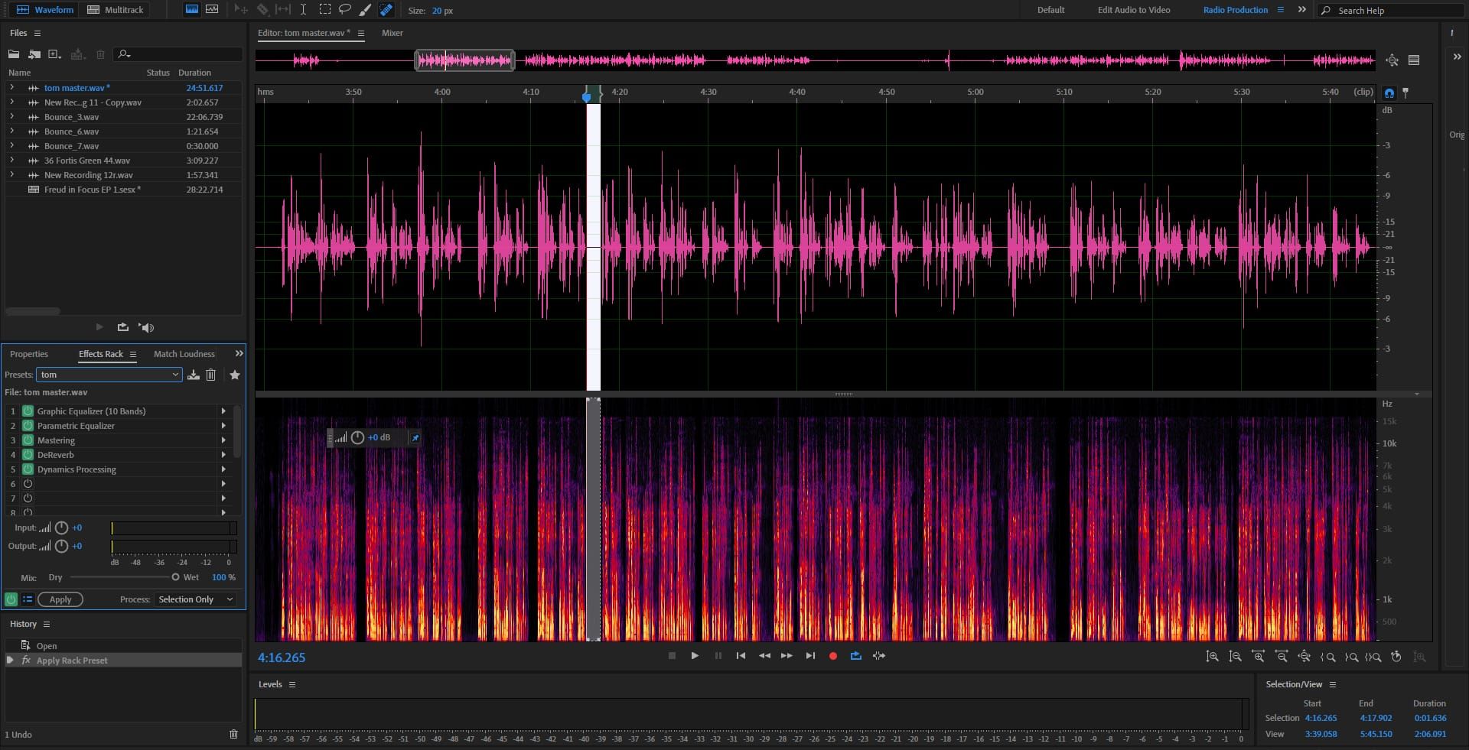
Task: Expand the tom master.wav file entry
Action: click(11, 88)
